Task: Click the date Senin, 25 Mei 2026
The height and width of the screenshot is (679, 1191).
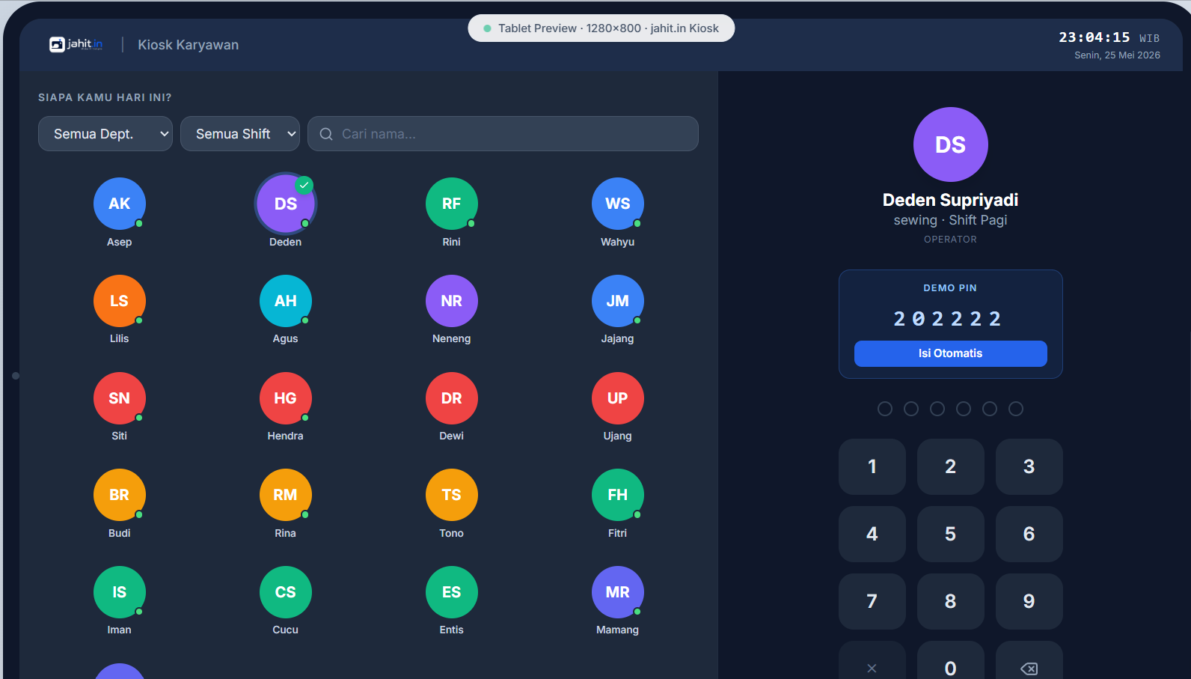Action: point(1118,55)
